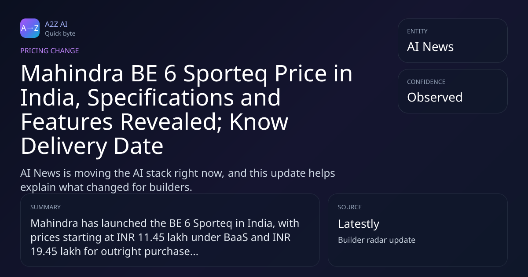
Task: Select the ENTITY label text
Action: [417, 31]
